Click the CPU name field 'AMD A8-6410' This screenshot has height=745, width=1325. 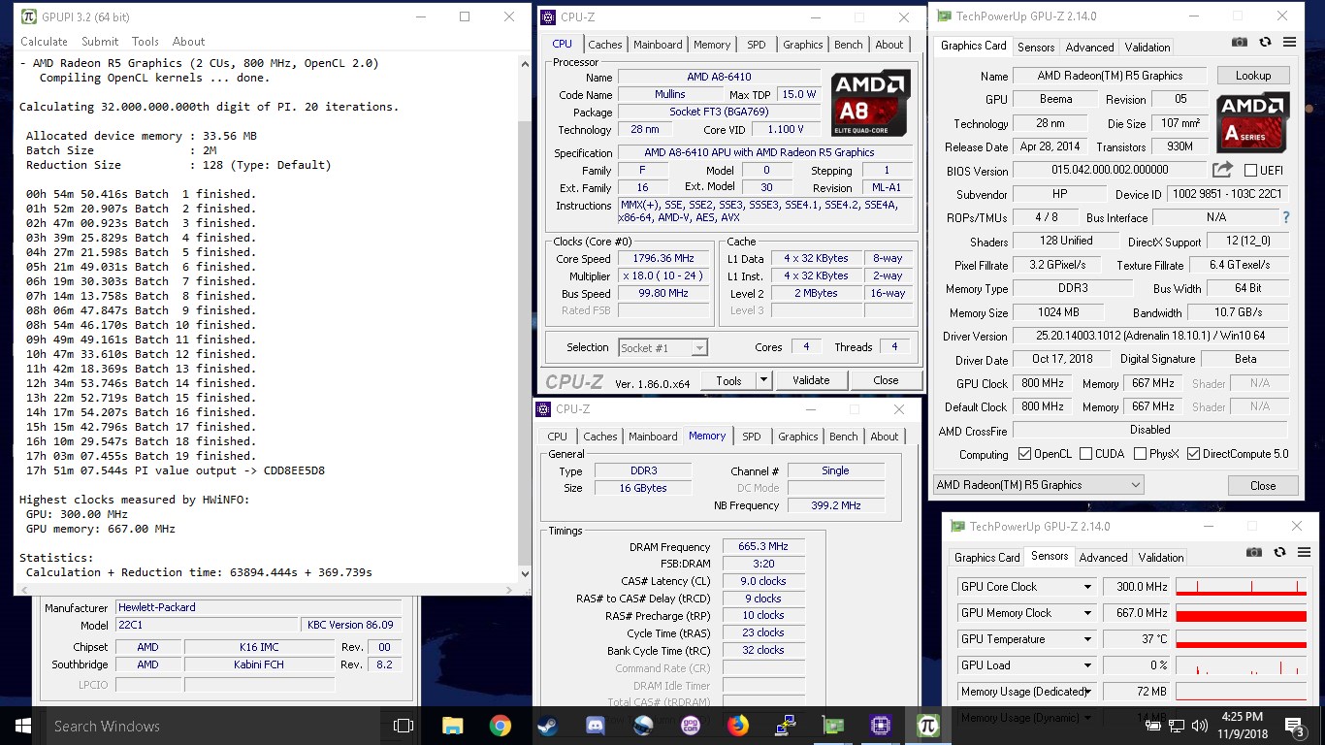[x=719, y=77]
